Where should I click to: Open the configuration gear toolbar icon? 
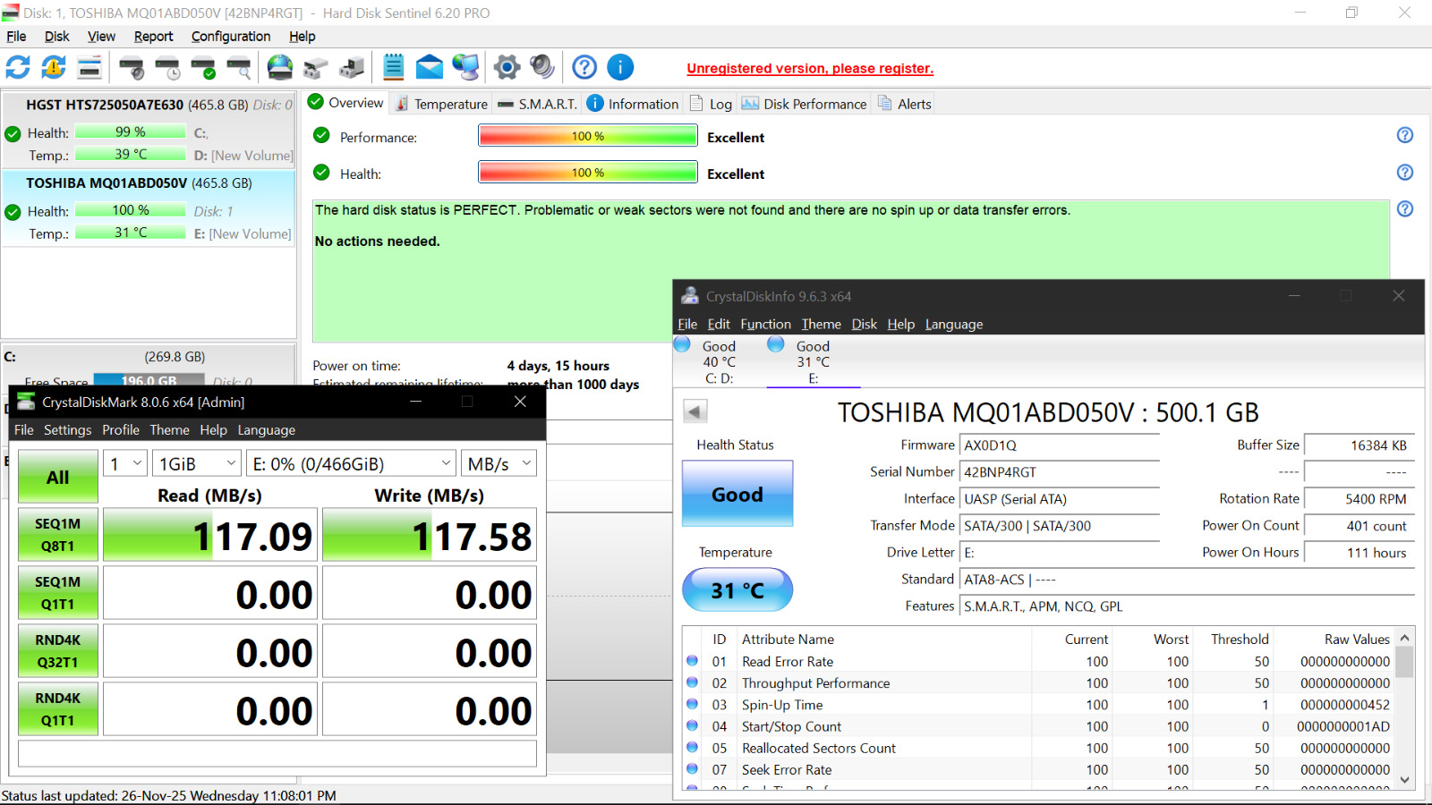507,67
